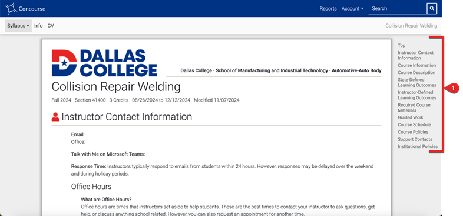Click the Collision Repair Welding page title
The image size is (463, 216).
tap(116, 86)
